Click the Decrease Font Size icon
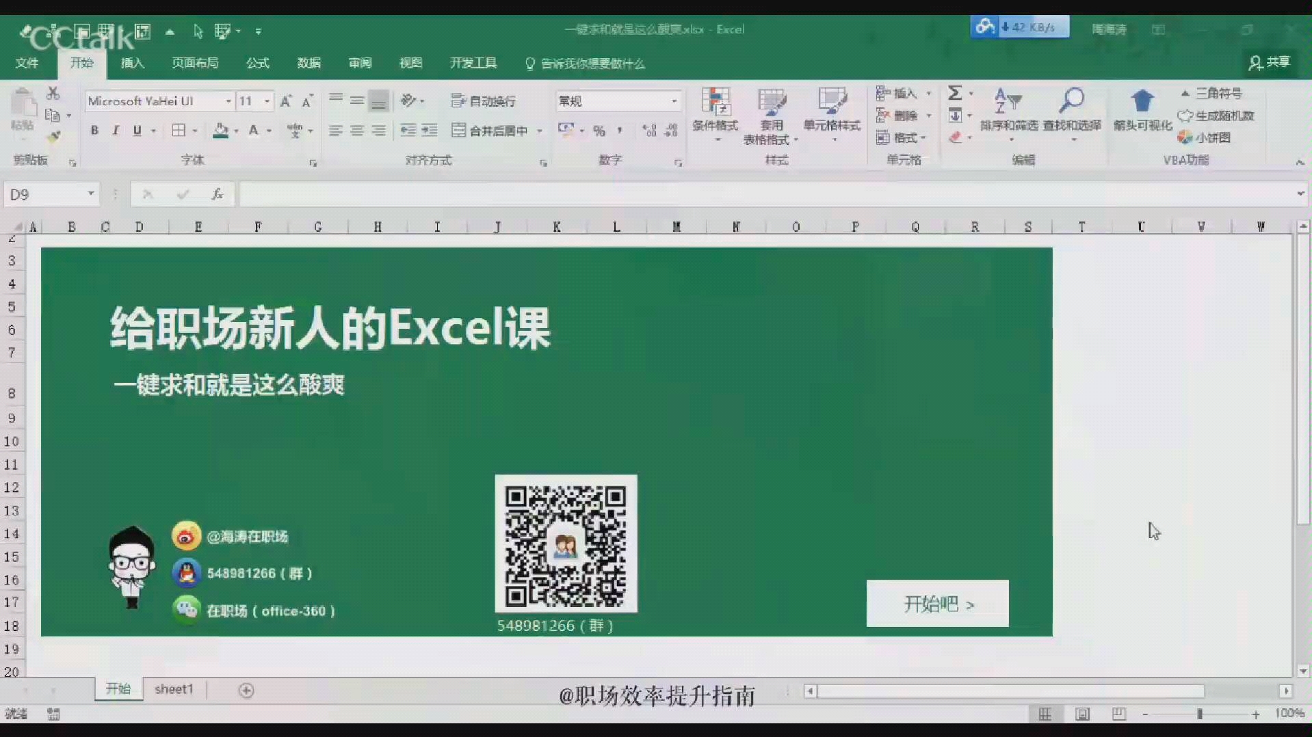Viewport: 1312px width, 737px height. coord(307,101)
